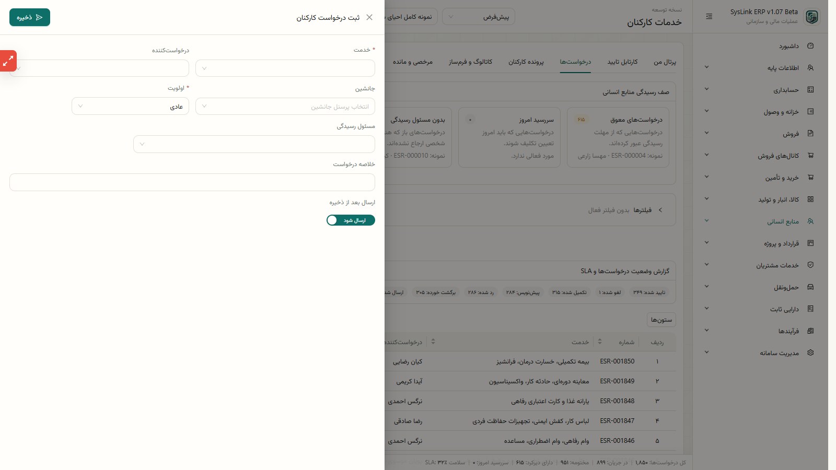Open the درخواست‌کننده requester dropdown

click(x=99, y=68)
